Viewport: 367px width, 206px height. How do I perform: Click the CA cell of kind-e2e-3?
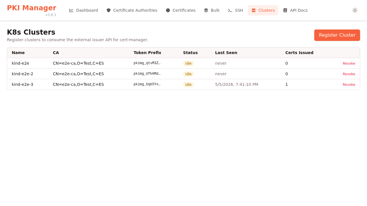pos(78,84)
